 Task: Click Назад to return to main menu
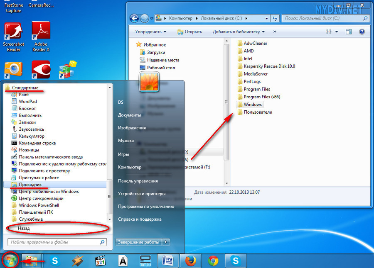(24, 228)
